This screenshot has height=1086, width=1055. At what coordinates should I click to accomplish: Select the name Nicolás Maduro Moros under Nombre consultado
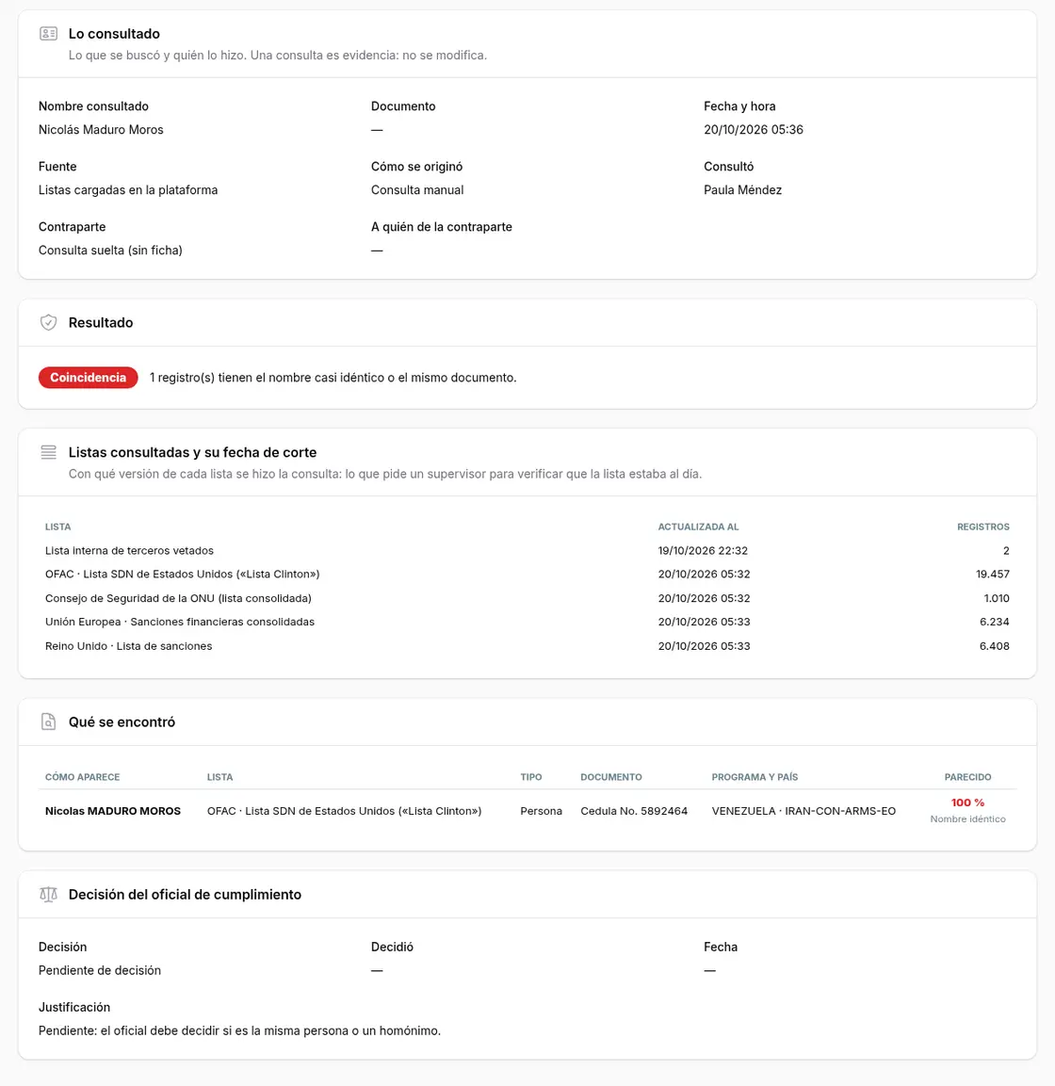(x=101, y=130)
